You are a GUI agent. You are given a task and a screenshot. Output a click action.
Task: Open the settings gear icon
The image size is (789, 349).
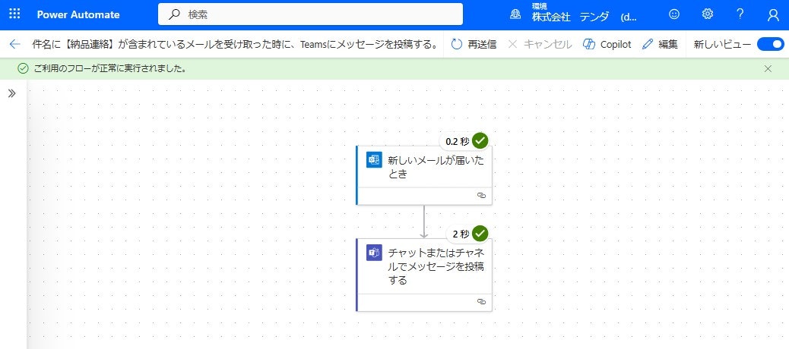point(708,14)
